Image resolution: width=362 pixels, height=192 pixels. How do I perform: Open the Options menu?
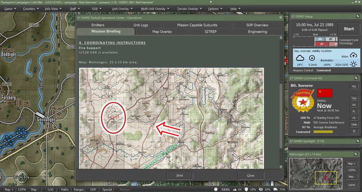pyautogui.click(x=215, y=9)
